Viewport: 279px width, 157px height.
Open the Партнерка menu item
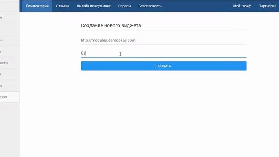coord(267,6)
